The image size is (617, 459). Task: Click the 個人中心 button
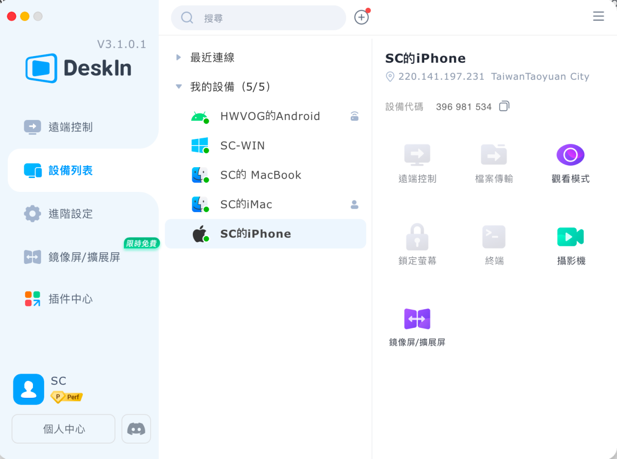tap(64, 429)
